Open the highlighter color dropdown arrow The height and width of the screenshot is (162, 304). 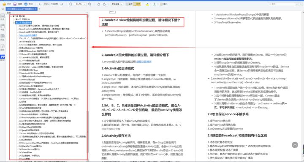pyautogui.click(x=150, y=4)
